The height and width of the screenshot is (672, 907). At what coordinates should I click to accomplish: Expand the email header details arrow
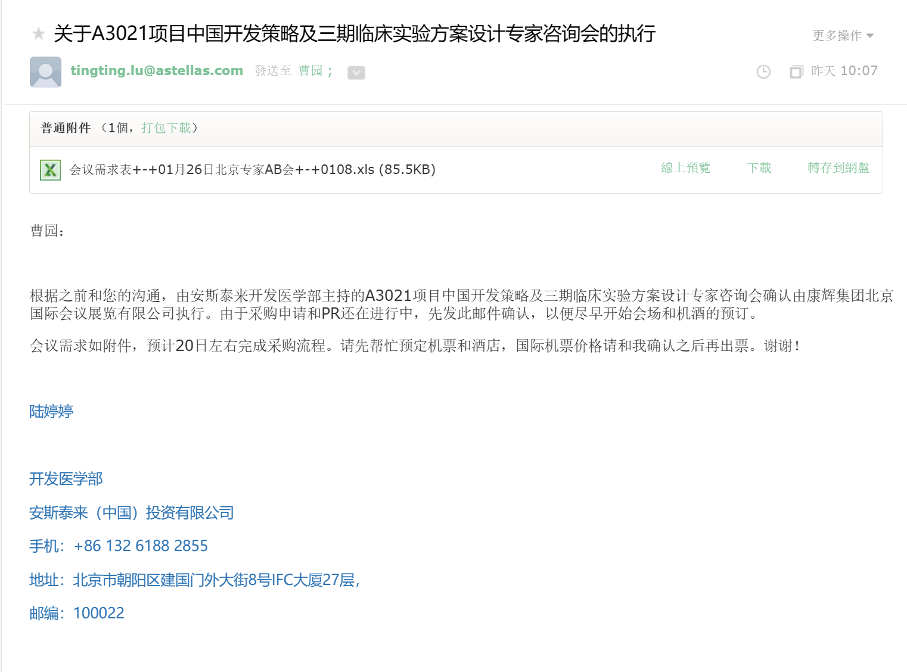pos(356,73)
